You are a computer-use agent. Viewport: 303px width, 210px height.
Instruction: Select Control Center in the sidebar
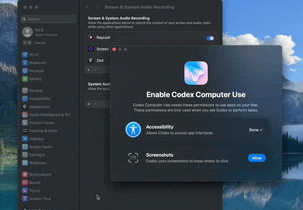[x=42, y=123]
